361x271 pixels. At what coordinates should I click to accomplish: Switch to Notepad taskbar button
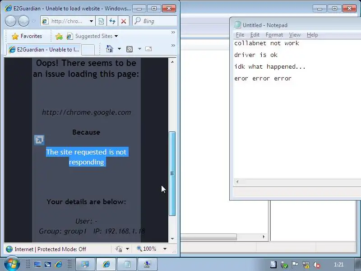[x=127, y=264]
